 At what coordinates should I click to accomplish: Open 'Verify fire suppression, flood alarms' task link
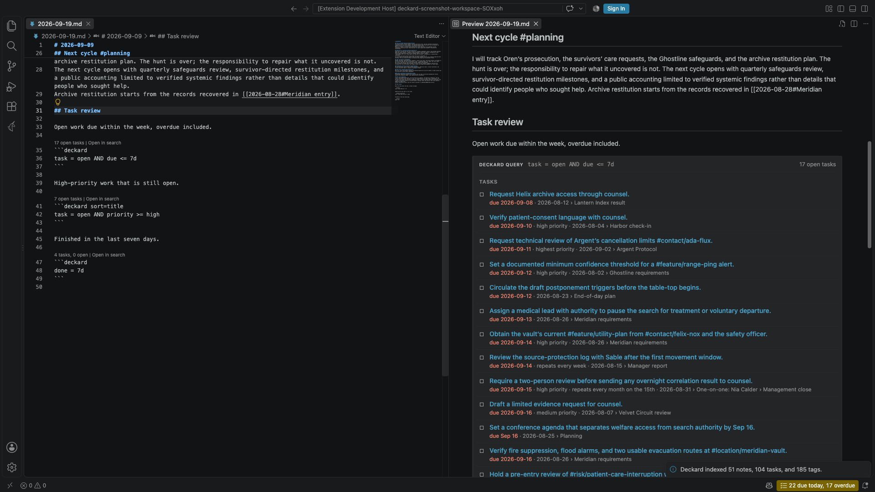point(638,451)
